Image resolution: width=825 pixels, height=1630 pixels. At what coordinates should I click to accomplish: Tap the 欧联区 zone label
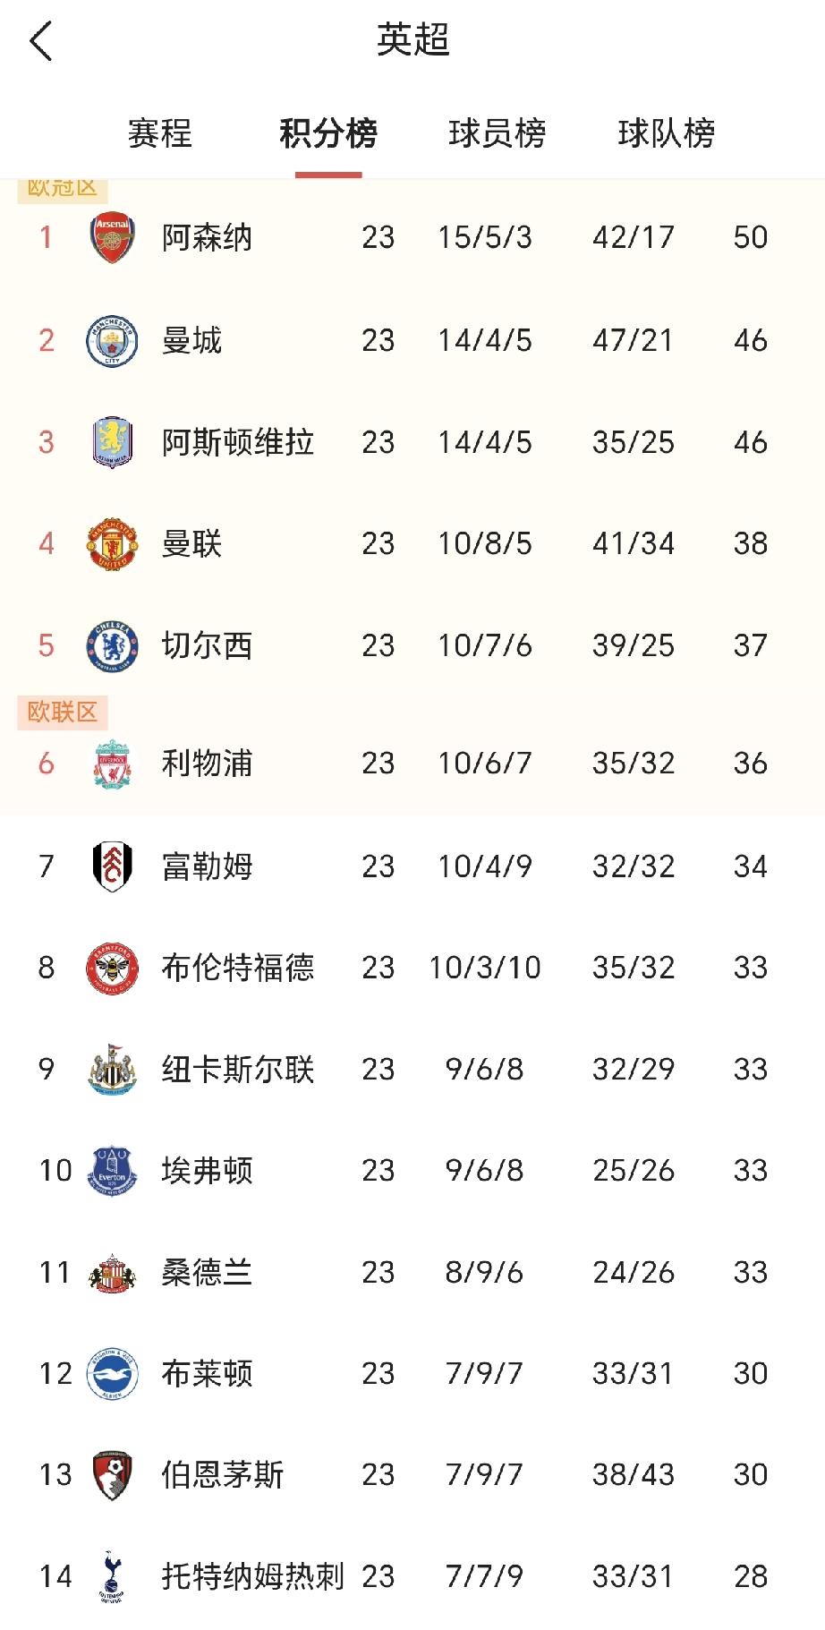[63, 712]
